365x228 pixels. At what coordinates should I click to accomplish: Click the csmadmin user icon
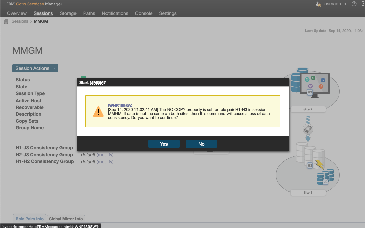pos(318,4)
